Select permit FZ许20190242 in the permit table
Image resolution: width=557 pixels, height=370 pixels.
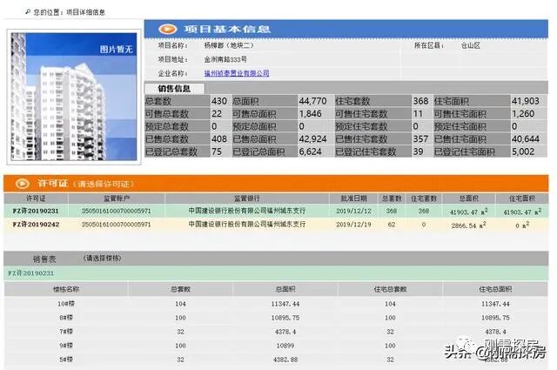pos(36,225)
